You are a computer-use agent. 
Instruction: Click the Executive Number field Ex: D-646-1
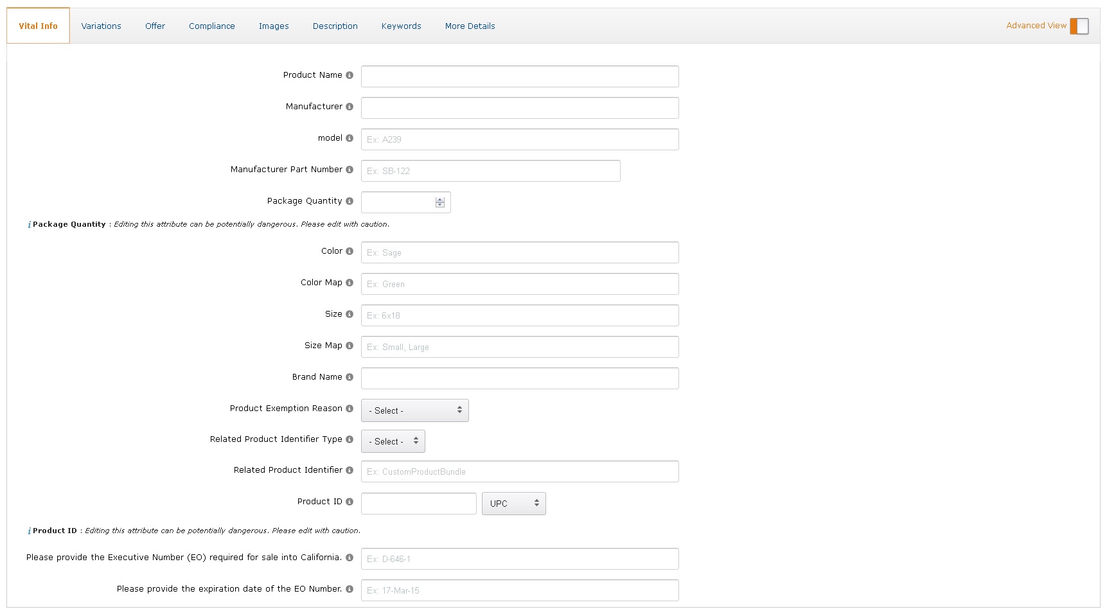[x=520, y=559]
